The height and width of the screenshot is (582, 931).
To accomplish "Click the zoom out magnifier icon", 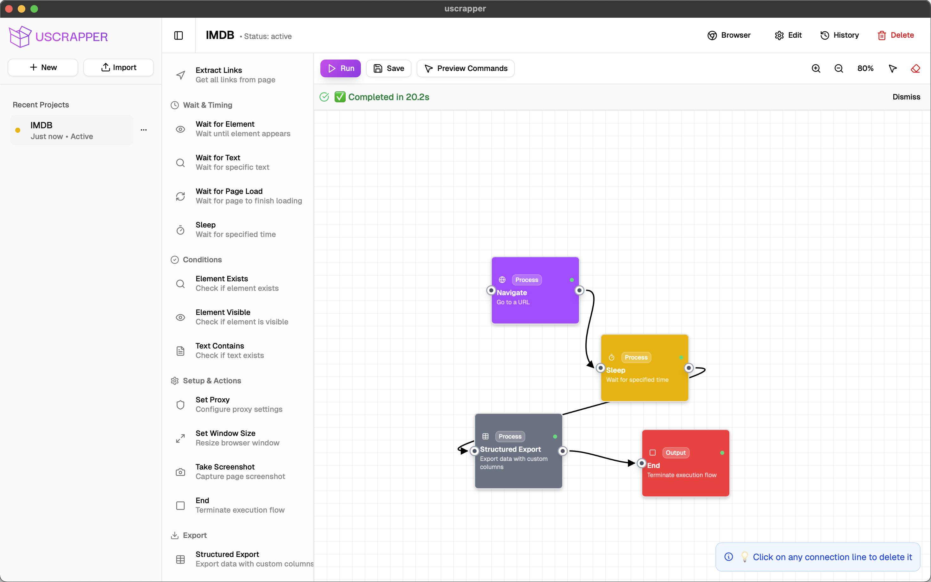I will click(x=839, y=68).
